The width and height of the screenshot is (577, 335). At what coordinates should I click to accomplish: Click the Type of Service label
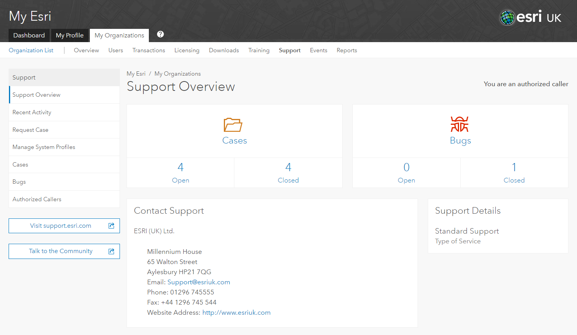(x=458, y=241)
